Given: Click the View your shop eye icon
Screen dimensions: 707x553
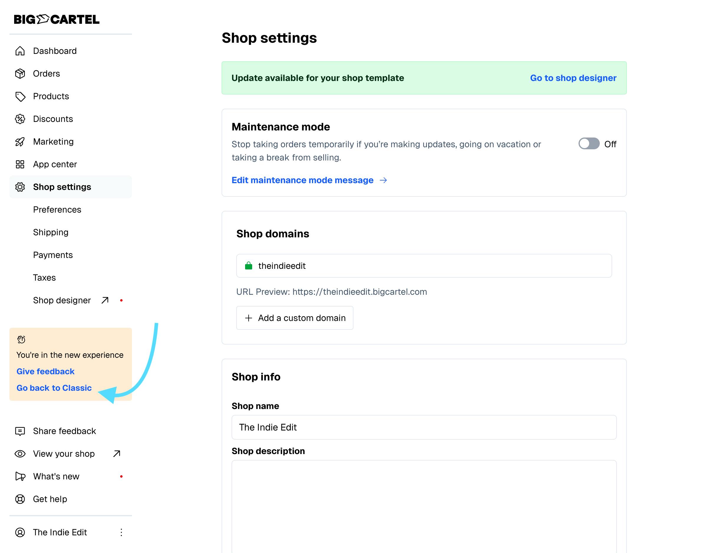Looking at the screenshot, I should coord(20,453).
